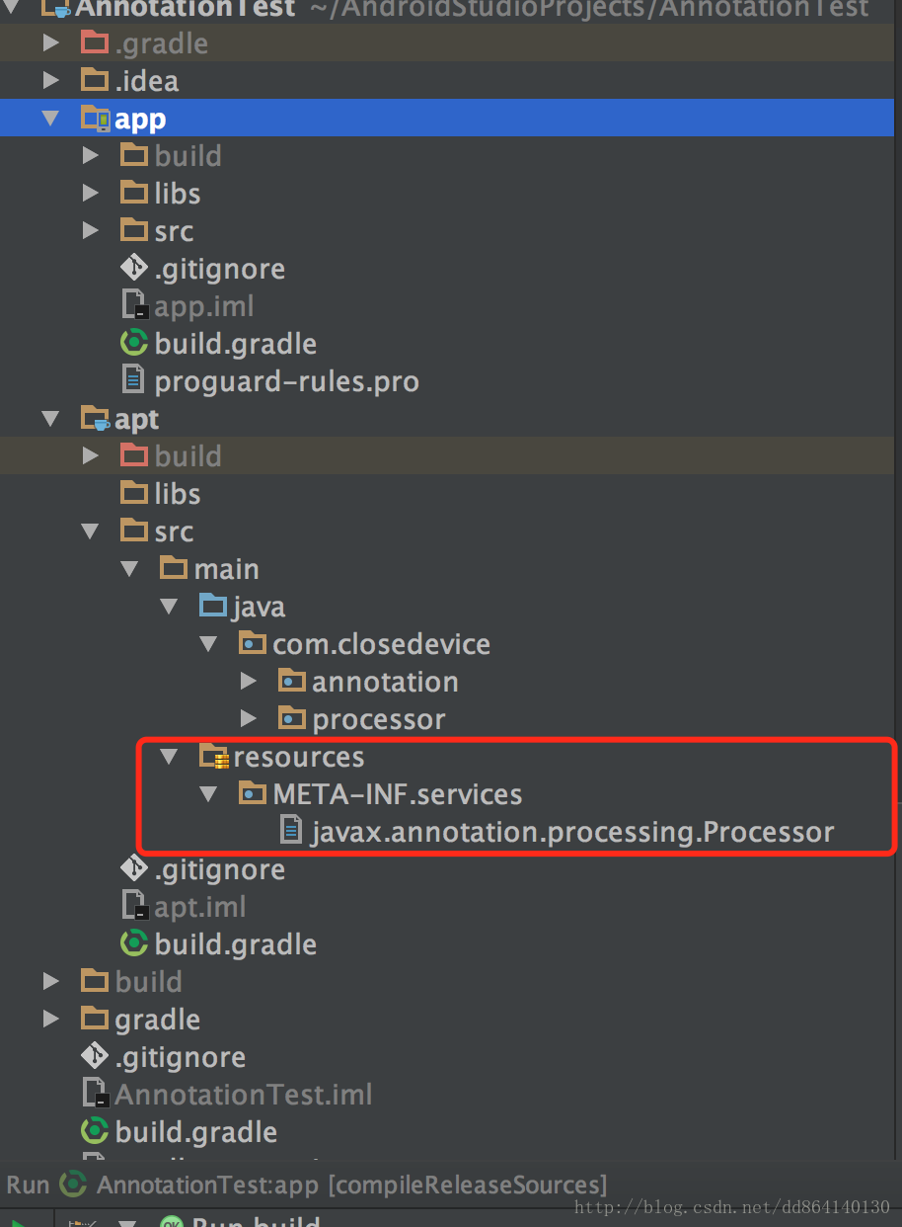
Task: Open the Run tool window tab
Action: (28, 1185)
